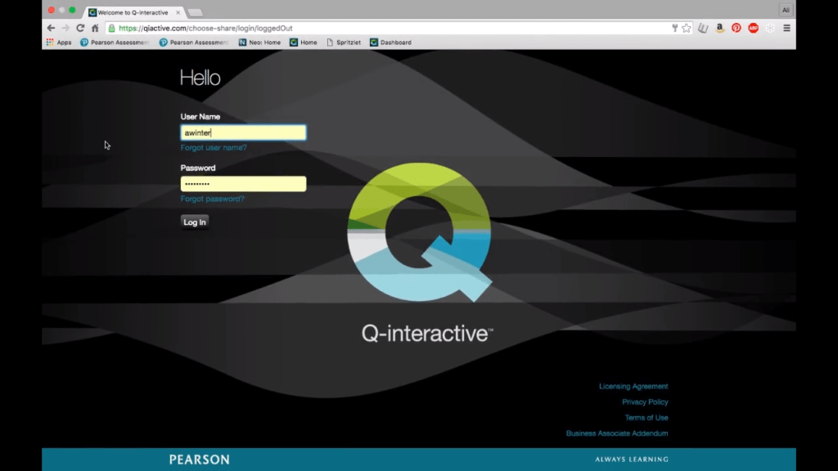Open the Chrome hamburger menu
Screen dimensions: 838x471
point(786,28)
